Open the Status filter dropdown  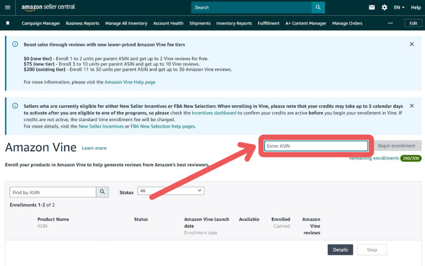[x=171, y=190]
